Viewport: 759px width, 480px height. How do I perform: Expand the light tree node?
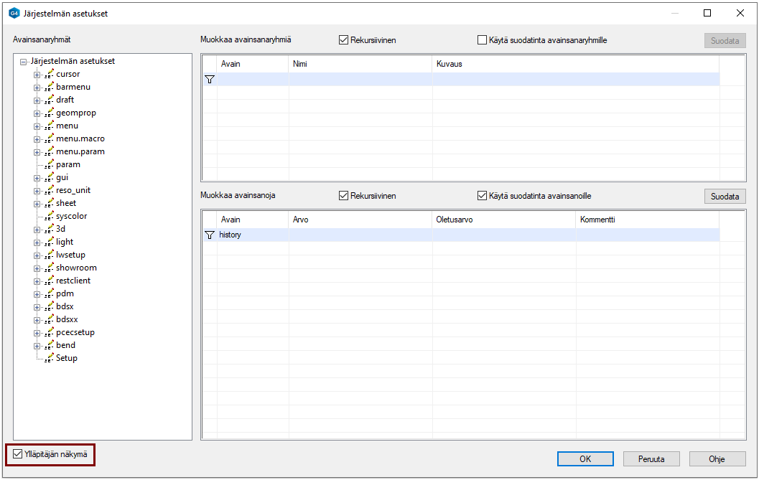tap(37, 242)
